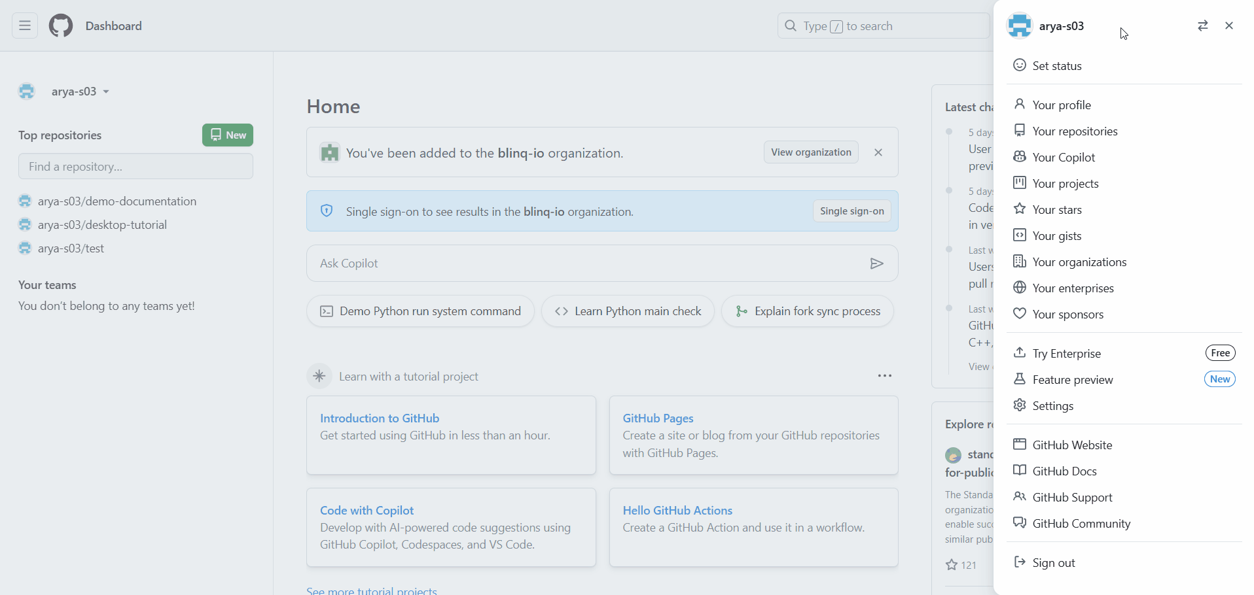Select Your stars in the profile menu
Image resolution: width=1254 pixels, height=595 pixels.
pos(1057,209)
